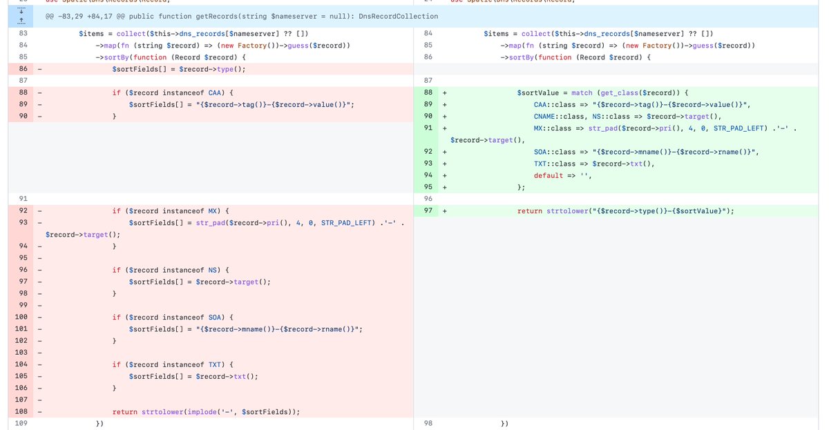Click removed tag()-value() $sortFields line
The width and height of the screenshot is (829, 430).
(241, 104)
